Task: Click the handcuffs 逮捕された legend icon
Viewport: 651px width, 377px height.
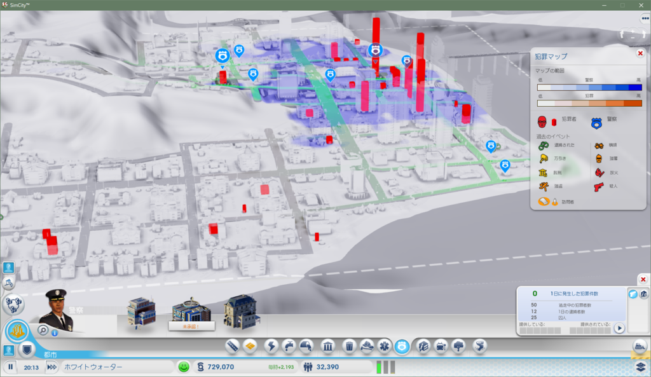Action: click(x=544, y=146)
